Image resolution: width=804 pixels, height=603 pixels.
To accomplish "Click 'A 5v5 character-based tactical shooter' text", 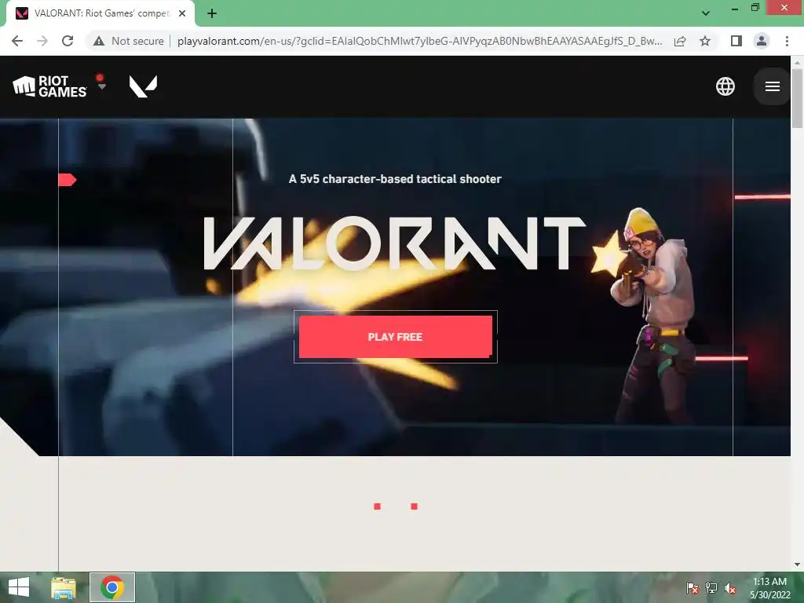I will click(395, 179).
